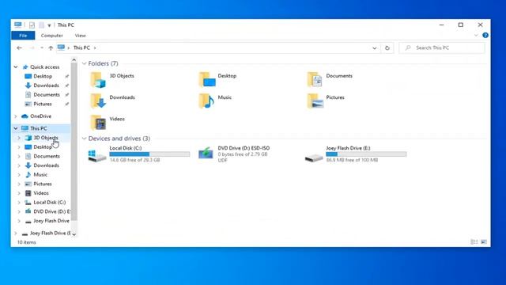
Task: Select DVD Drive (D:) ESD-ISO
Action: click(x=234, y=154)
